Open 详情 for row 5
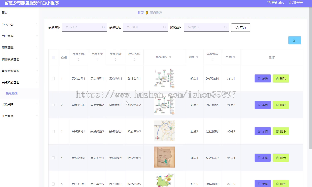This screenshot has width=312, height=187. (x=263, y=184)
